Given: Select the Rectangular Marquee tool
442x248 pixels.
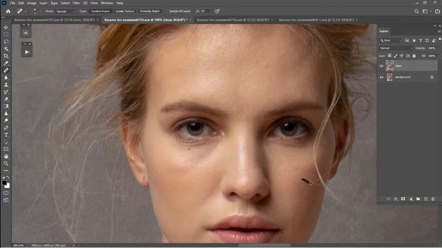Looking at the screenshot, I should 6,34.
